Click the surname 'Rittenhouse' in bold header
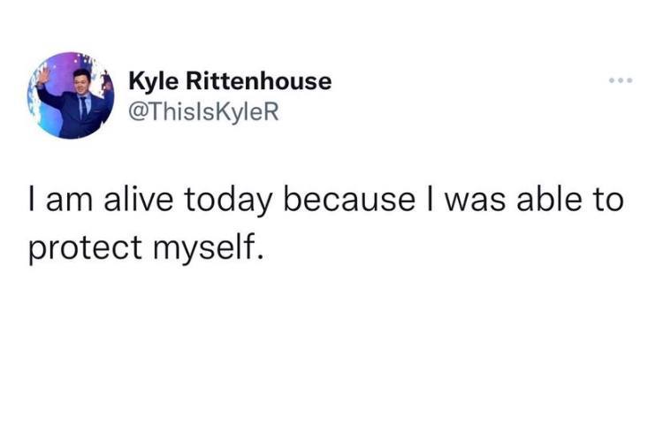The image size is (663, 440). pos(259,80)
